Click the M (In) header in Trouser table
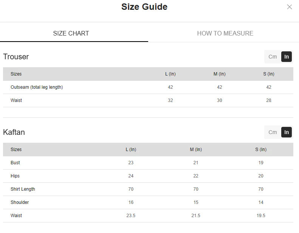The height and width of the screenshot is (233, 299). [x=219, y=74]
